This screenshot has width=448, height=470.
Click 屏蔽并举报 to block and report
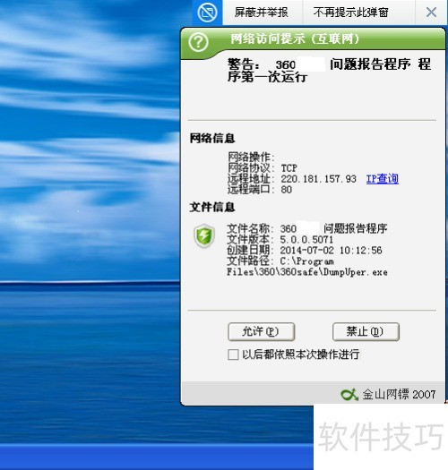[262, 13]
